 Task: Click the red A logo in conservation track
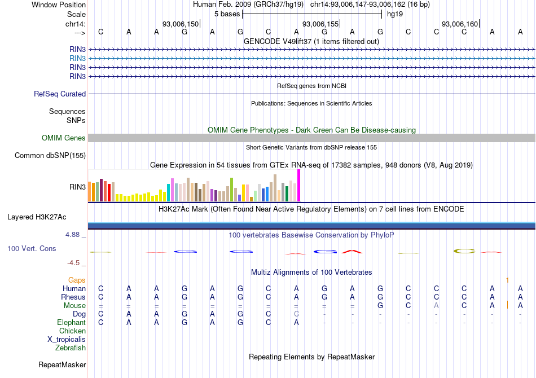[x=352, y=252]
